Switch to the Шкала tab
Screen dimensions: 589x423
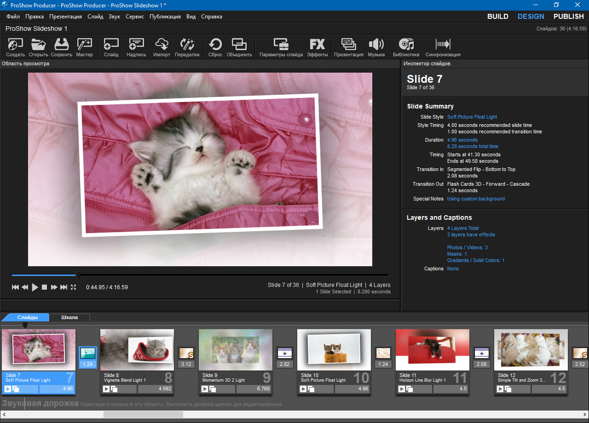(69, 317)
